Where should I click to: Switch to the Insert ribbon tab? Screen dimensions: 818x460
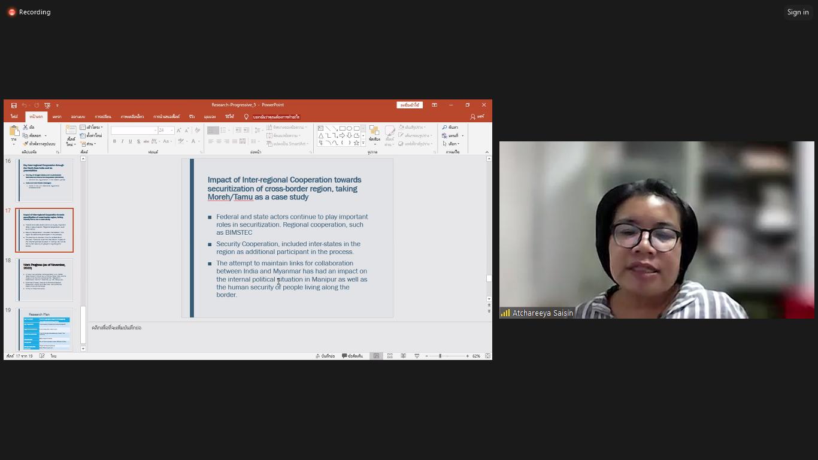click(x=57, y=117)
